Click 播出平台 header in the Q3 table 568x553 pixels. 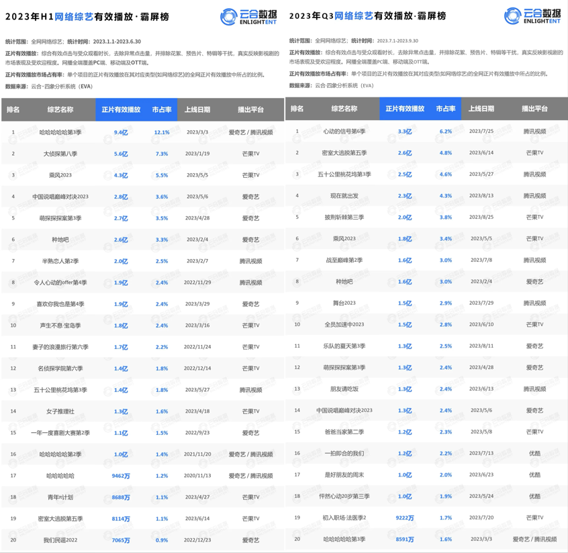(x=534, y=109)
